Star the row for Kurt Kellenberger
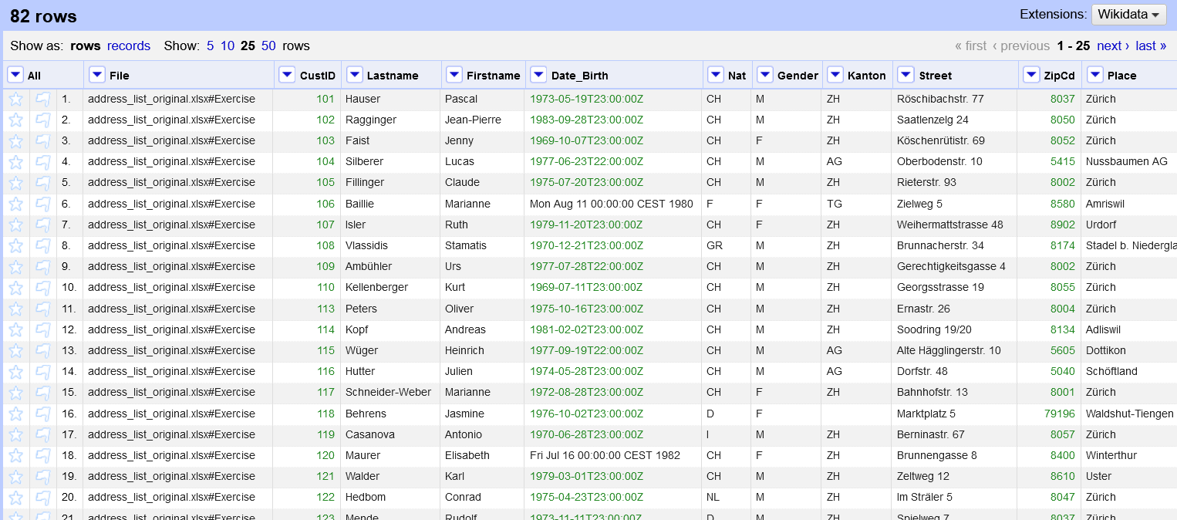1177x520 pixels. 15,287
